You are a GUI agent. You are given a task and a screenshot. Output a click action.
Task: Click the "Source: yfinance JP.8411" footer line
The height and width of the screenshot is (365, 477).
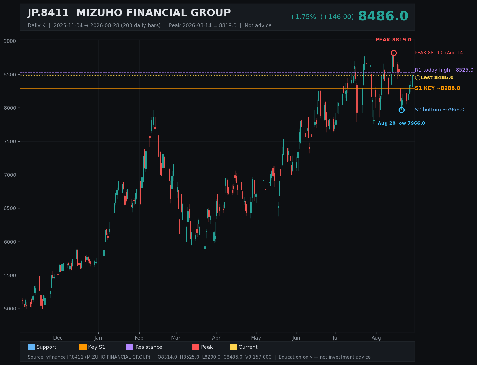tap(199, 357)
